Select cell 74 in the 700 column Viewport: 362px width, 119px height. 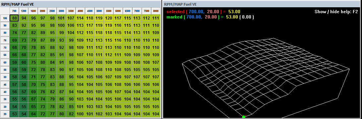pos(15,33)
